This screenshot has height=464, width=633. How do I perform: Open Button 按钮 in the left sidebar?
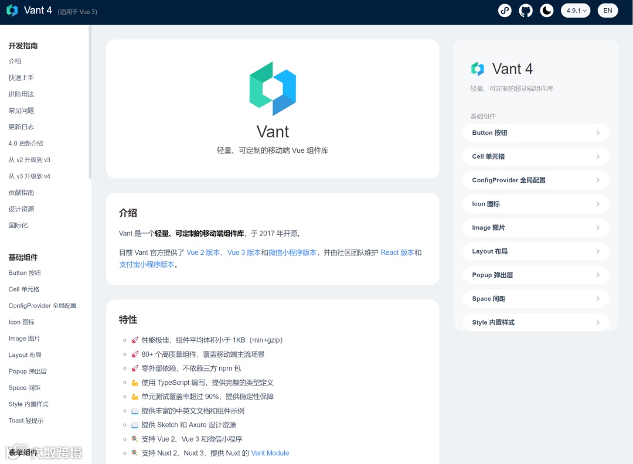click(25, 273)
